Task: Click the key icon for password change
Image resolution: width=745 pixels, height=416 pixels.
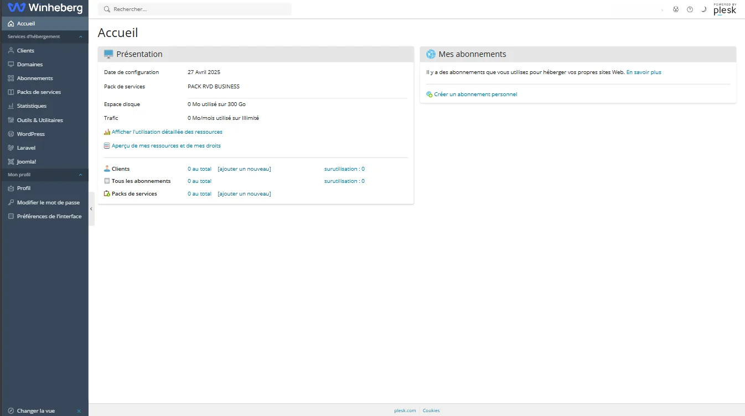Action: tap(11, 202)
